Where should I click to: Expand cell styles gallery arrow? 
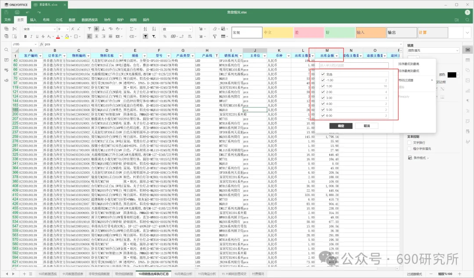467,32
